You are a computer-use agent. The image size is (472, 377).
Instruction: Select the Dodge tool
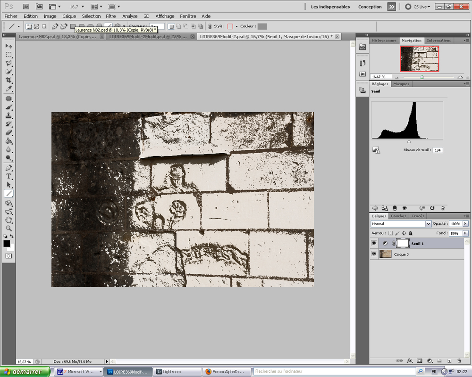pyautogui.click(x=8, y=158)
